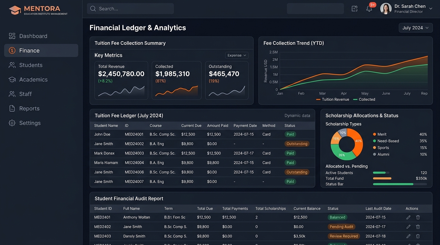This screenshot has width=440, height=245.
Task: Click the Reports document icon
Action: coord(12,108)
